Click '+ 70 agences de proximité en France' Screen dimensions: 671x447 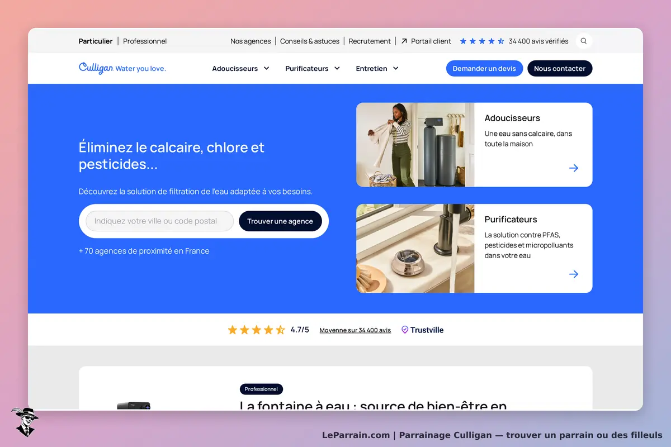(x=144, y=251)
